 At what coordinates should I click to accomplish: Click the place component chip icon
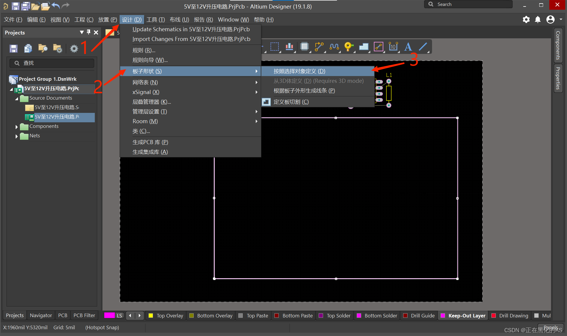[x=304, y=47]
